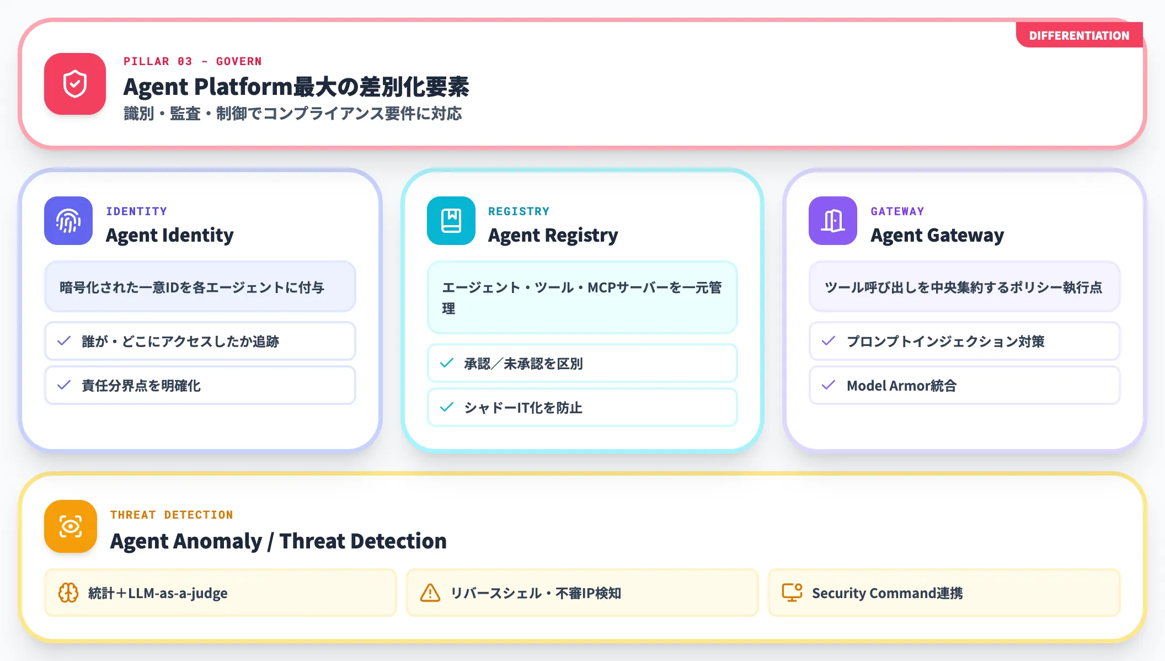The width and height of the screenshot is (1165, 661).
Task: Click the door Agent Gateway icon
Action: pos(832,221)
